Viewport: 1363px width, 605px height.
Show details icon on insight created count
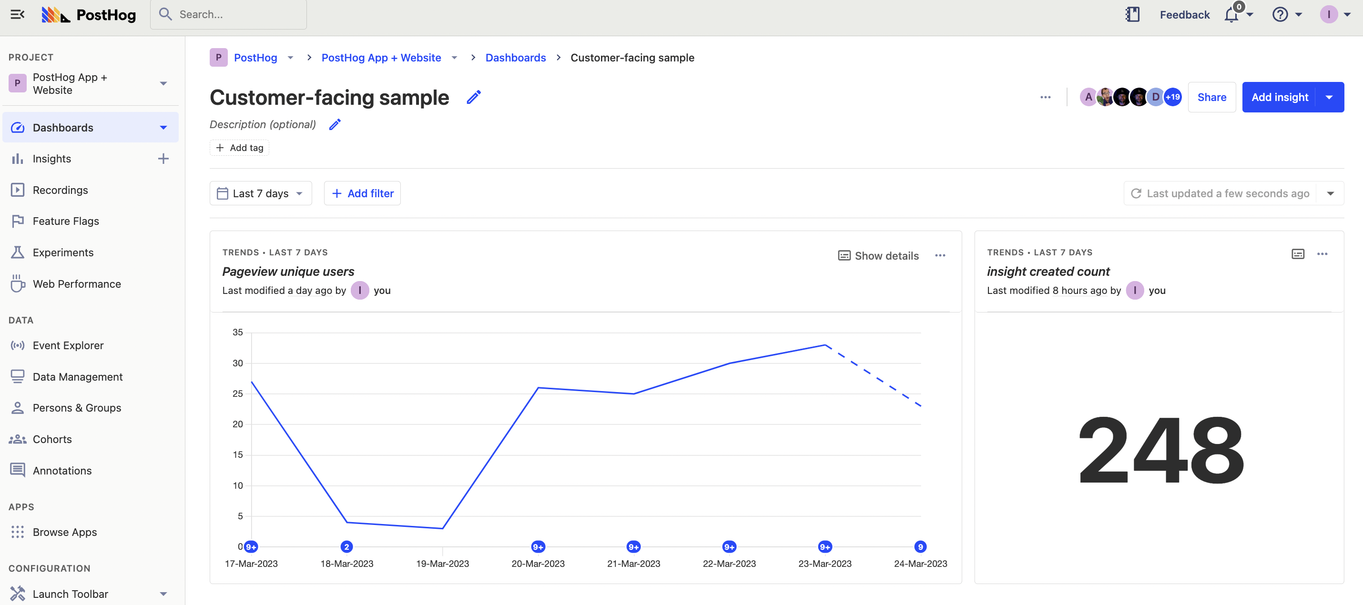pyautogui.click(x=1297, y=254)
